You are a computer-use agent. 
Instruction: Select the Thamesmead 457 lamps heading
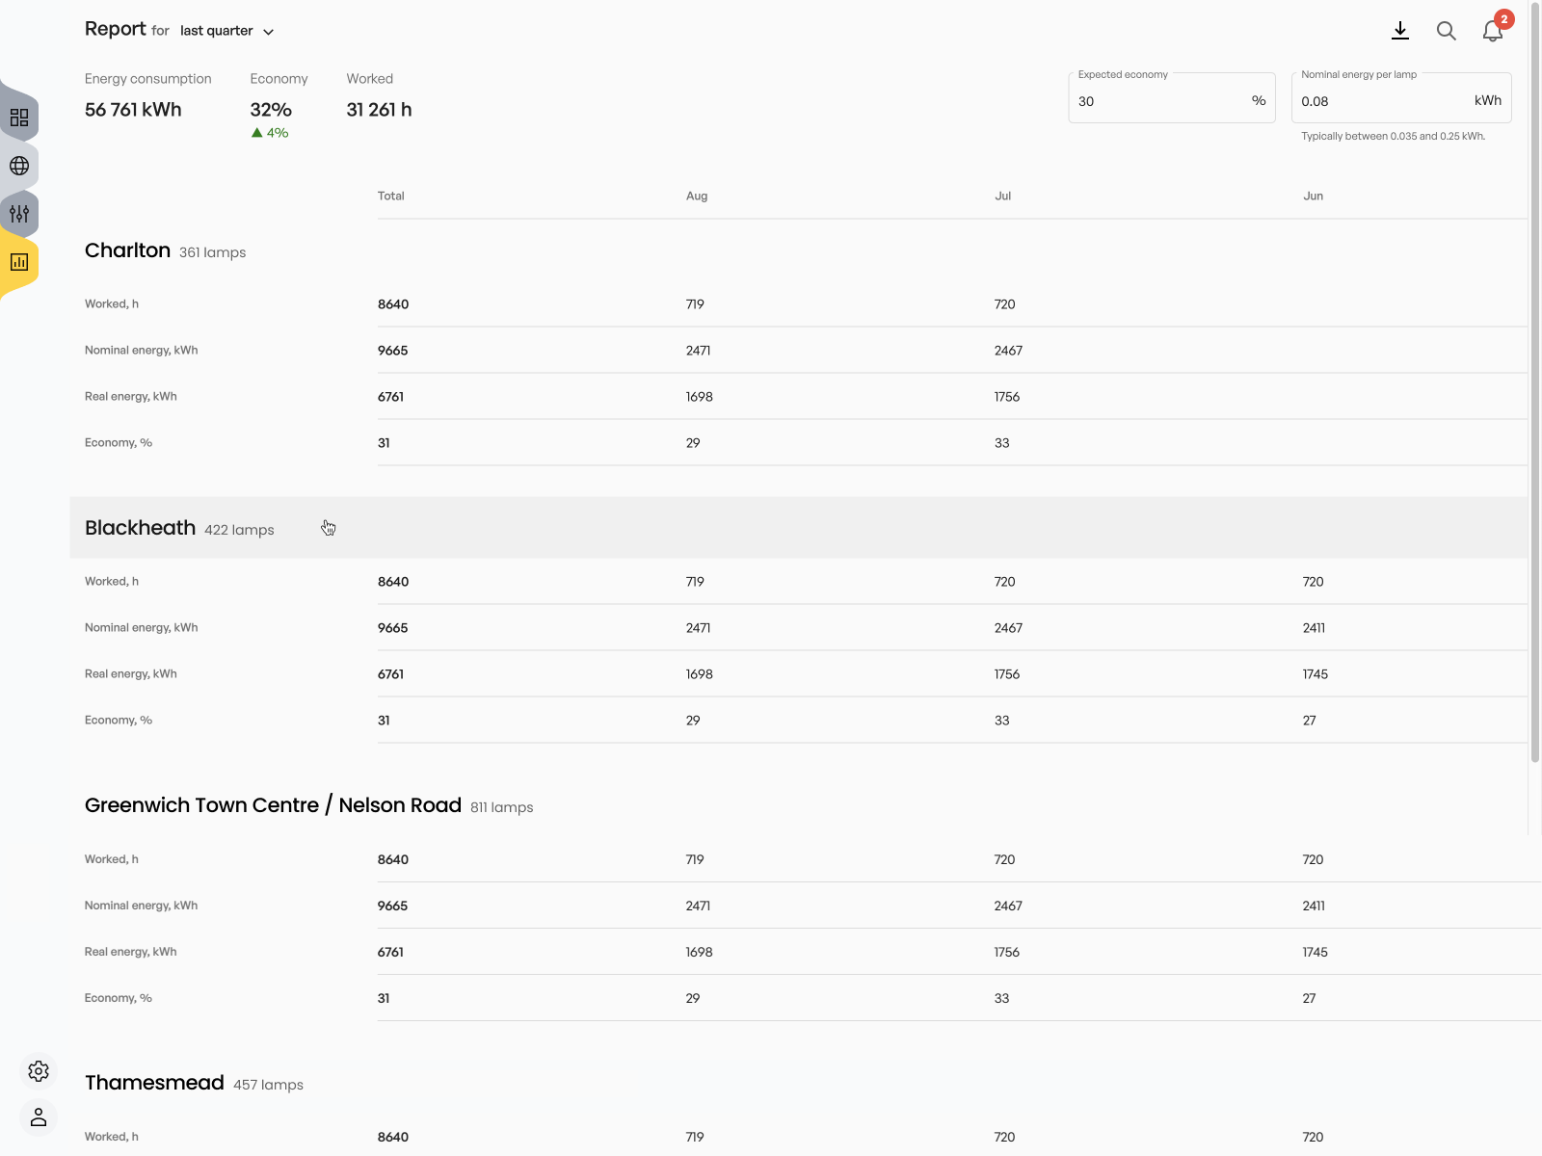point(154,1082)
